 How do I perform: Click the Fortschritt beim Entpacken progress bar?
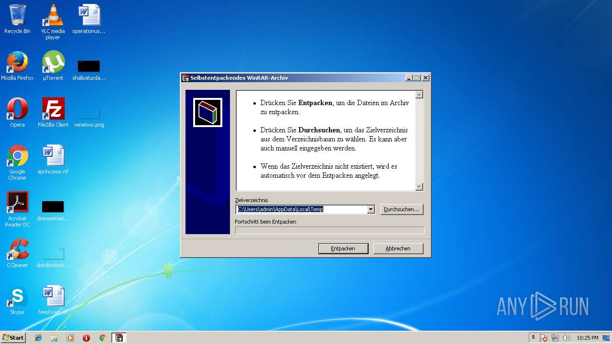tap(329, 230)
